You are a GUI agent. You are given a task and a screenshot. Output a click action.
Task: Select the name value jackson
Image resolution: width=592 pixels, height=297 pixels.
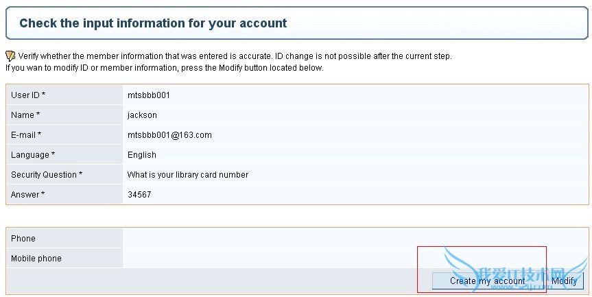(142, 115)
